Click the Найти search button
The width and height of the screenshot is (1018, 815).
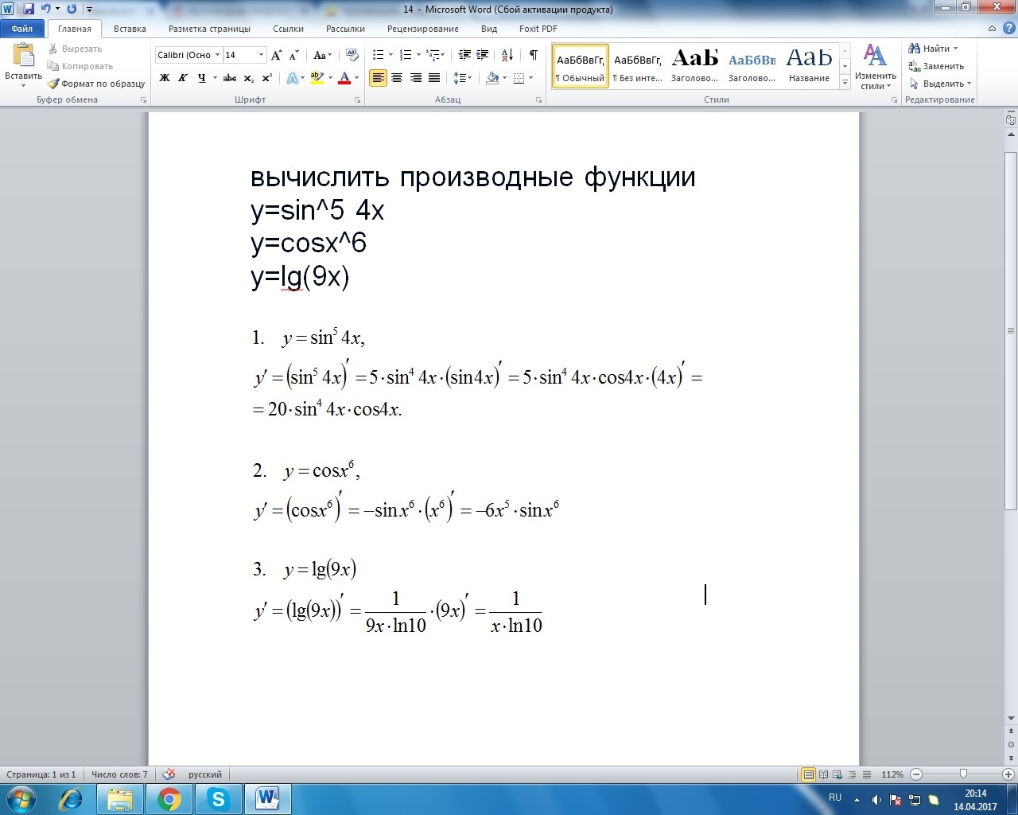[934, 49]
